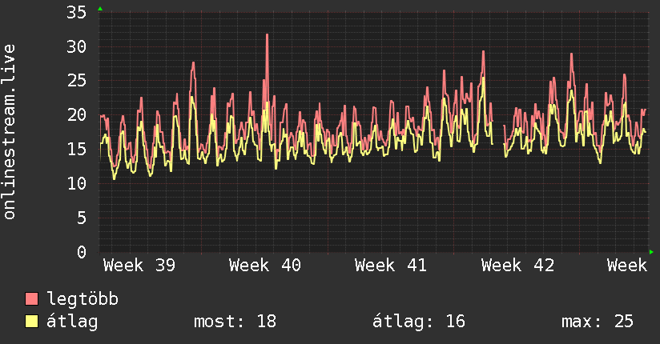The height and width of the screenshot is (344, 660).
Task: Click the 35 y-axis tick label
Action: point(77,12)
